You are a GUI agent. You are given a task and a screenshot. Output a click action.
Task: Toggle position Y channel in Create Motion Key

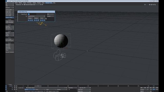pos(30,20)
